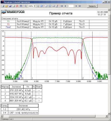Click the red Ко trace label
Screen dimensions: 111x121
(8, 24)
